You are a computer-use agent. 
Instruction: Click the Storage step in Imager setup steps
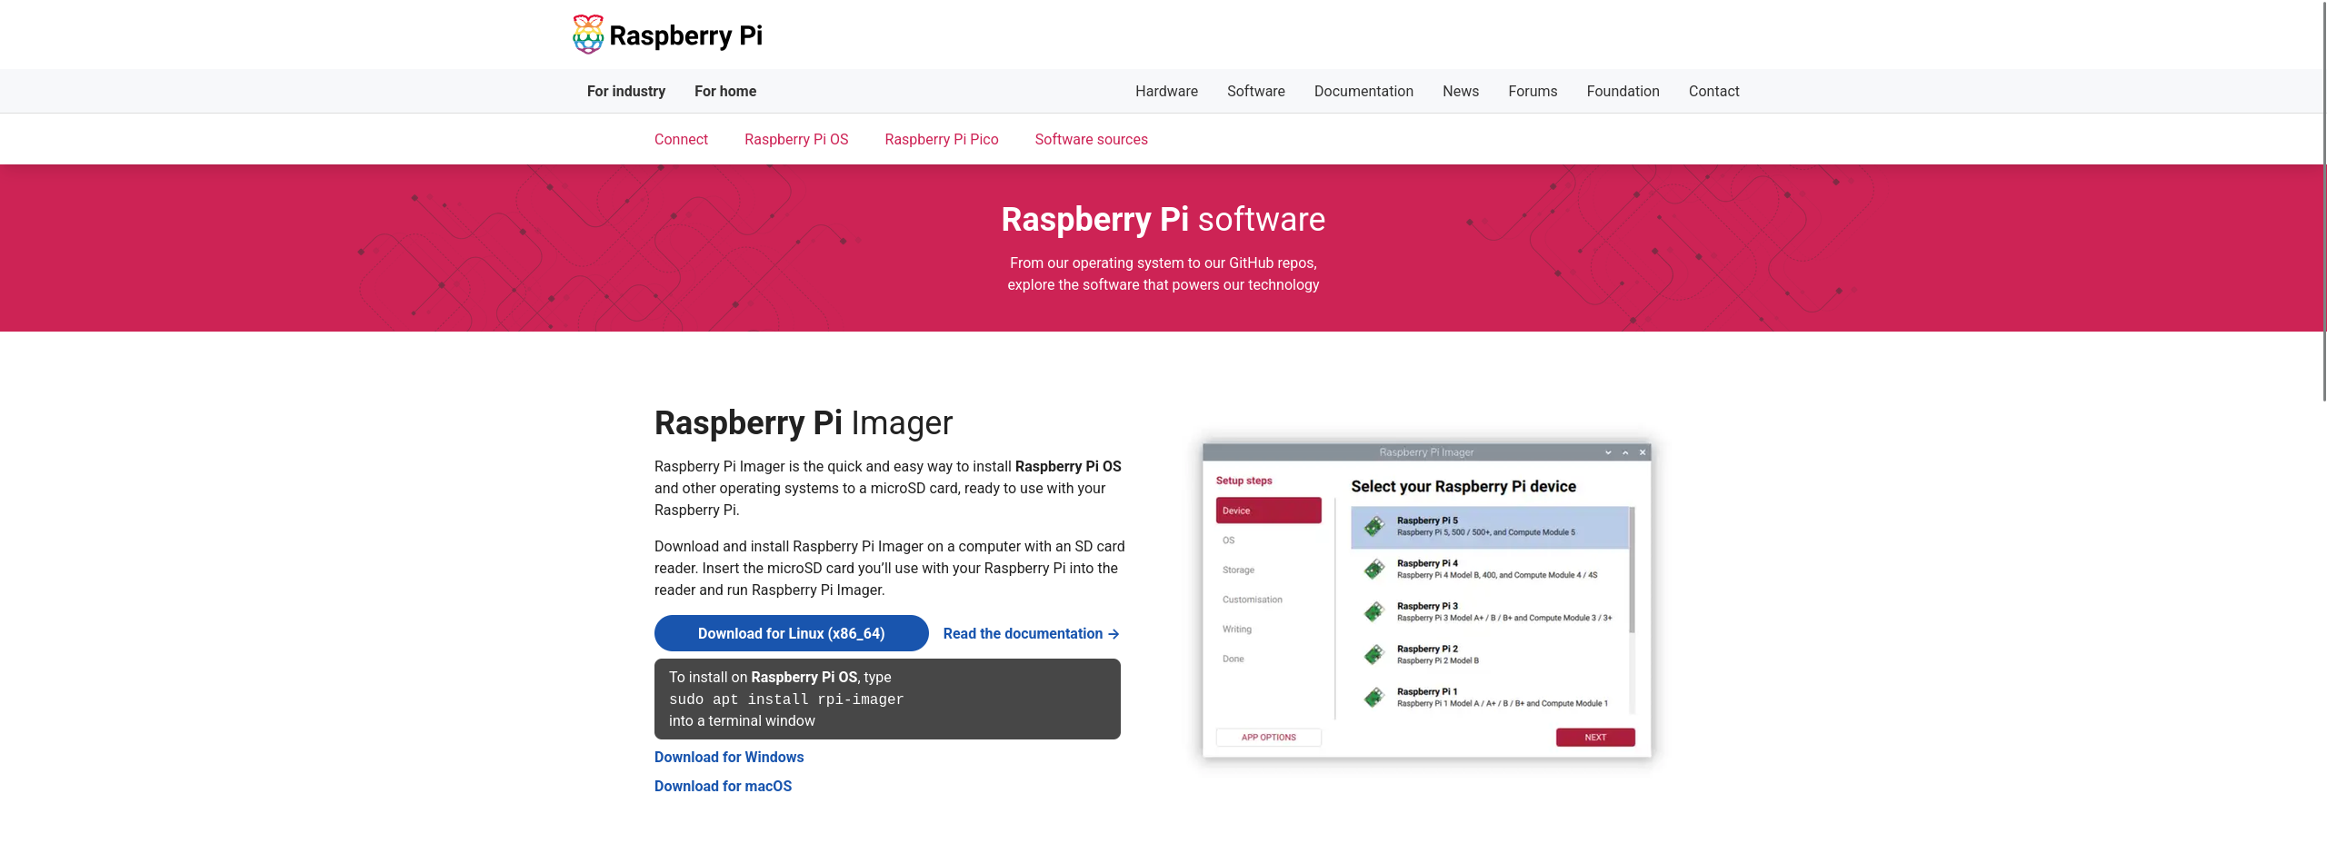[x=1238, y=570]
